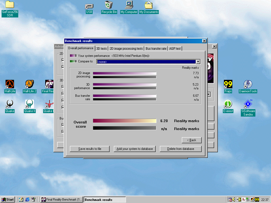Image resolution: width=271 pixels, height=203 pixels.
Task: Select the Quake II desktop icon
Action: (30, 104)
